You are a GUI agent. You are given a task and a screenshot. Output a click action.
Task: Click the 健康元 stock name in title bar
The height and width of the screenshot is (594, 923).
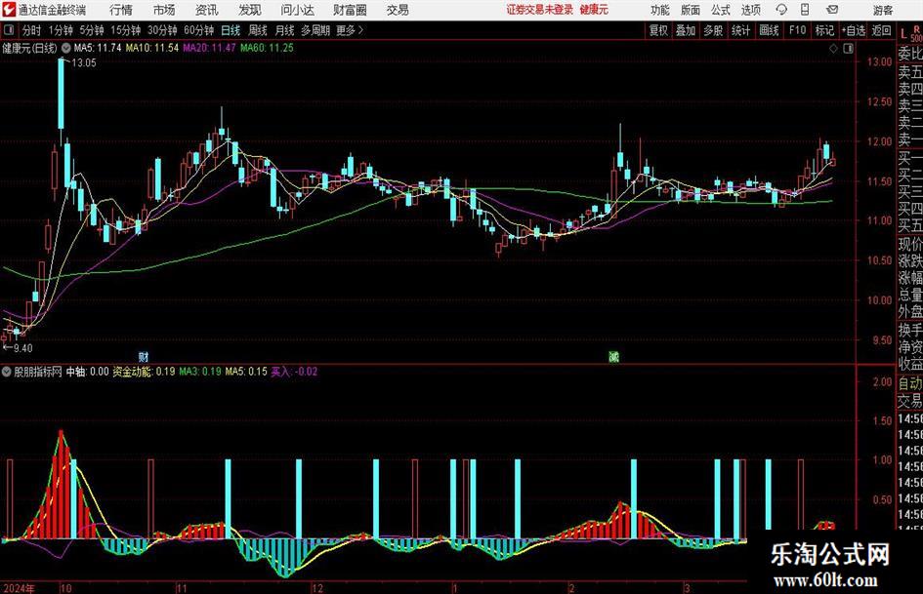pos(594,10)
